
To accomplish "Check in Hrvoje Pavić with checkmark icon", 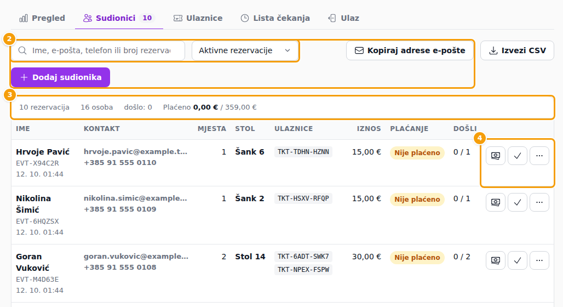I will point(518,156).
